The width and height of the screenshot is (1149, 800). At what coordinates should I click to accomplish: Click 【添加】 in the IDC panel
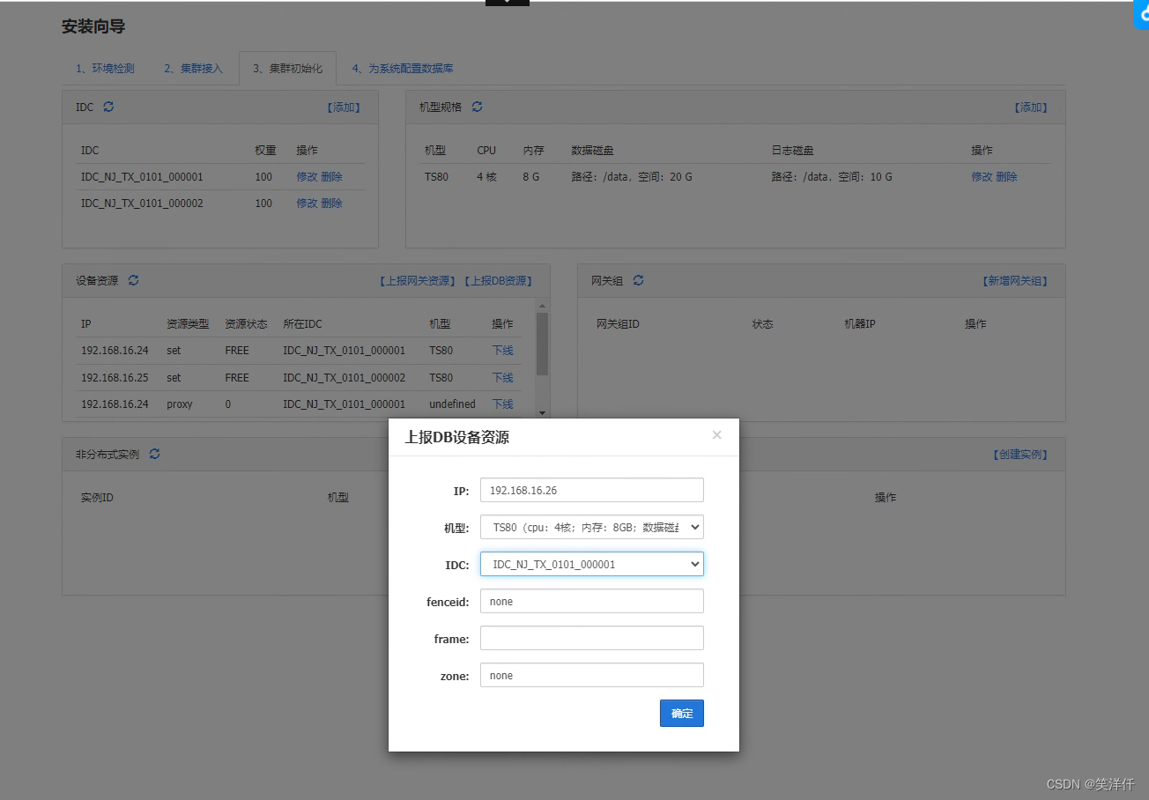[344, 107]
